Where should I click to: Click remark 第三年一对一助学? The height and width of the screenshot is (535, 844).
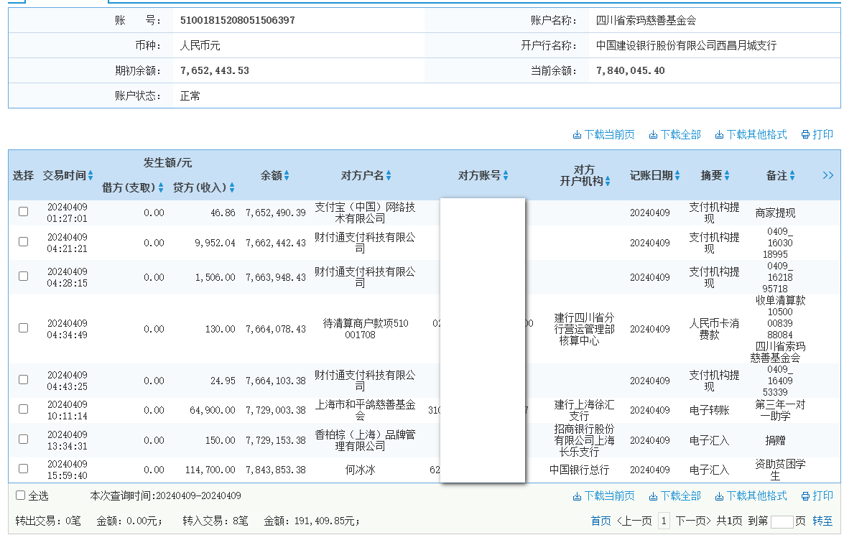[780, 410]
